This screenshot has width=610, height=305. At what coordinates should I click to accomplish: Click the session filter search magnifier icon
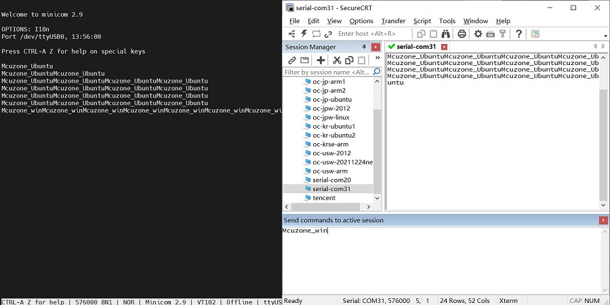(377, 72)
